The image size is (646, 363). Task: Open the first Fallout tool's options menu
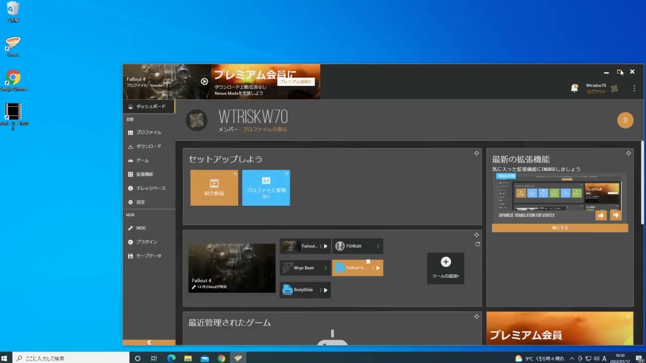pos(320,247)
